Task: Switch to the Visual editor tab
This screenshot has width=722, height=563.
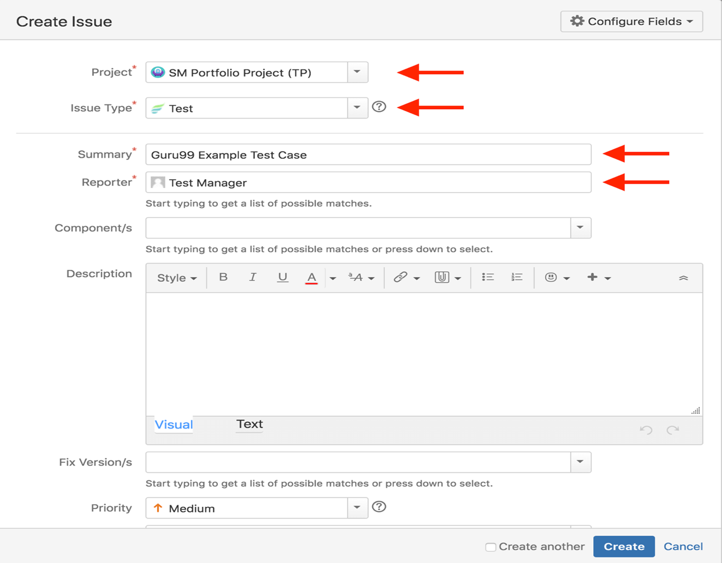Action: (x=174, y=425)
